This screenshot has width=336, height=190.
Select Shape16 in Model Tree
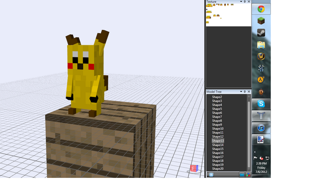pos(218,153)
